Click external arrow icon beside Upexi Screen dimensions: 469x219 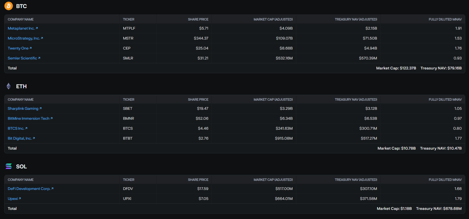(20, 198)
